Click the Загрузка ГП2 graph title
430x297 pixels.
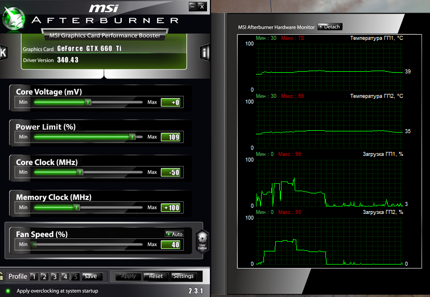(383, 212)
